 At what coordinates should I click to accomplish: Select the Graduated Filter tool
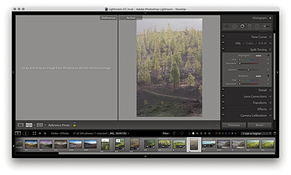(250, 26)
